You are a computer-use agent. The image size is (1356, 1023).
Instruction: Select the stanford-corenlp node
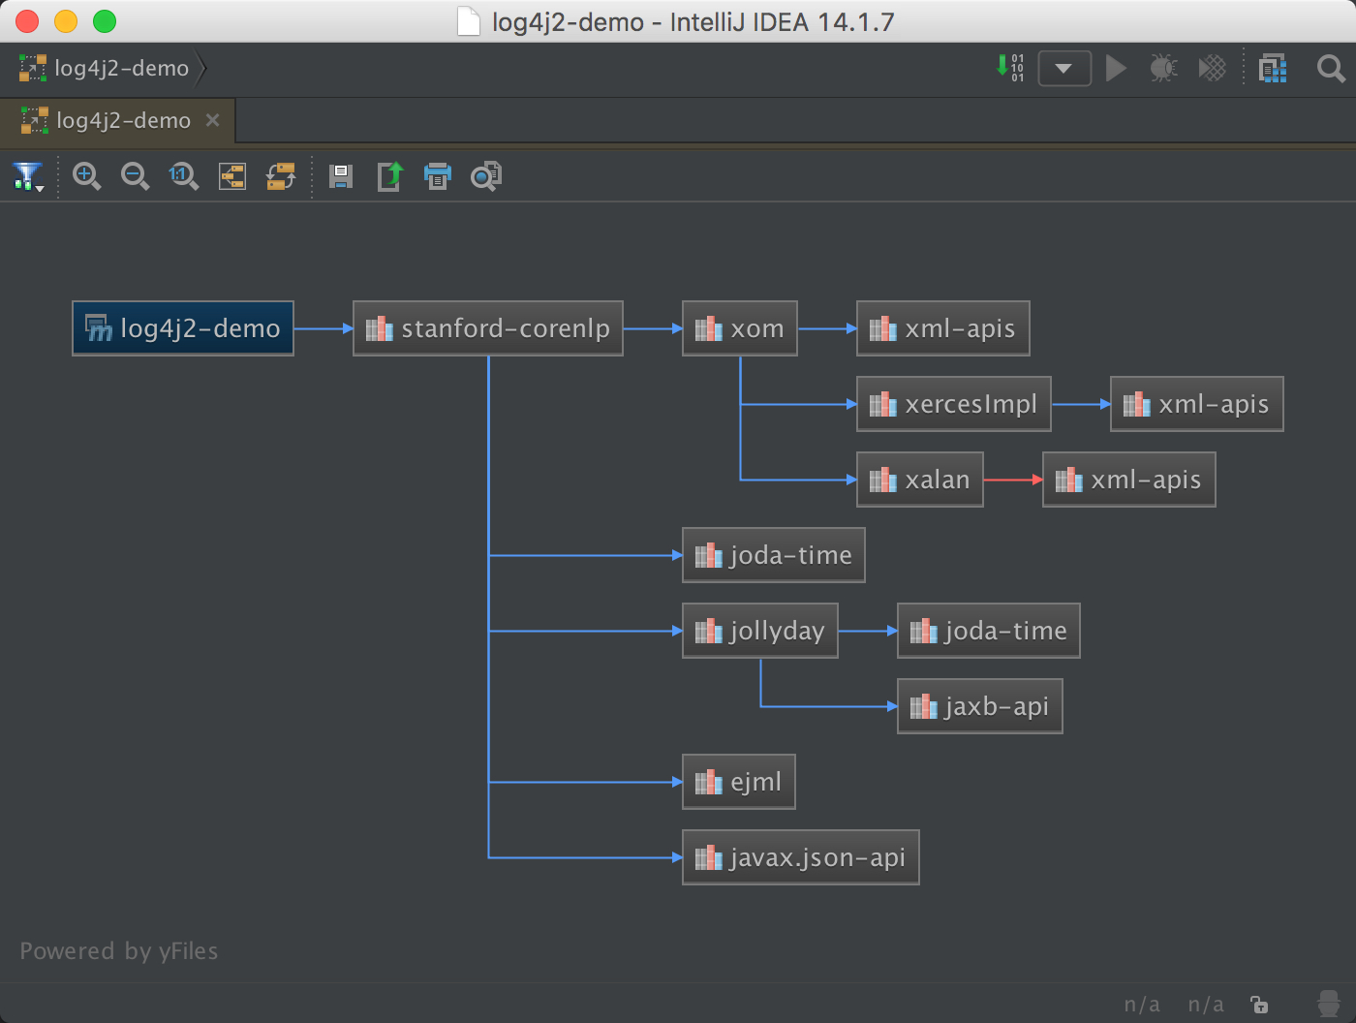(488, 328)
